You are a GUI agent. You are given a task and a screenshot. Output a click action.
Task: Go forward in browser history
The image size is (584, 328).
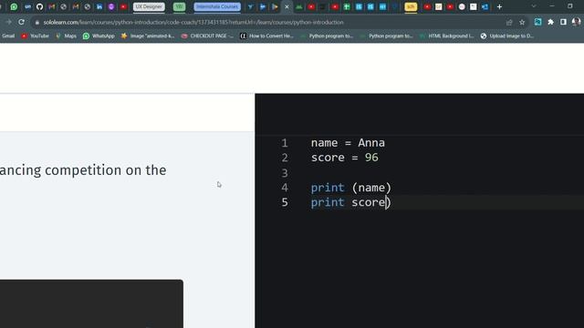point(8,22)
